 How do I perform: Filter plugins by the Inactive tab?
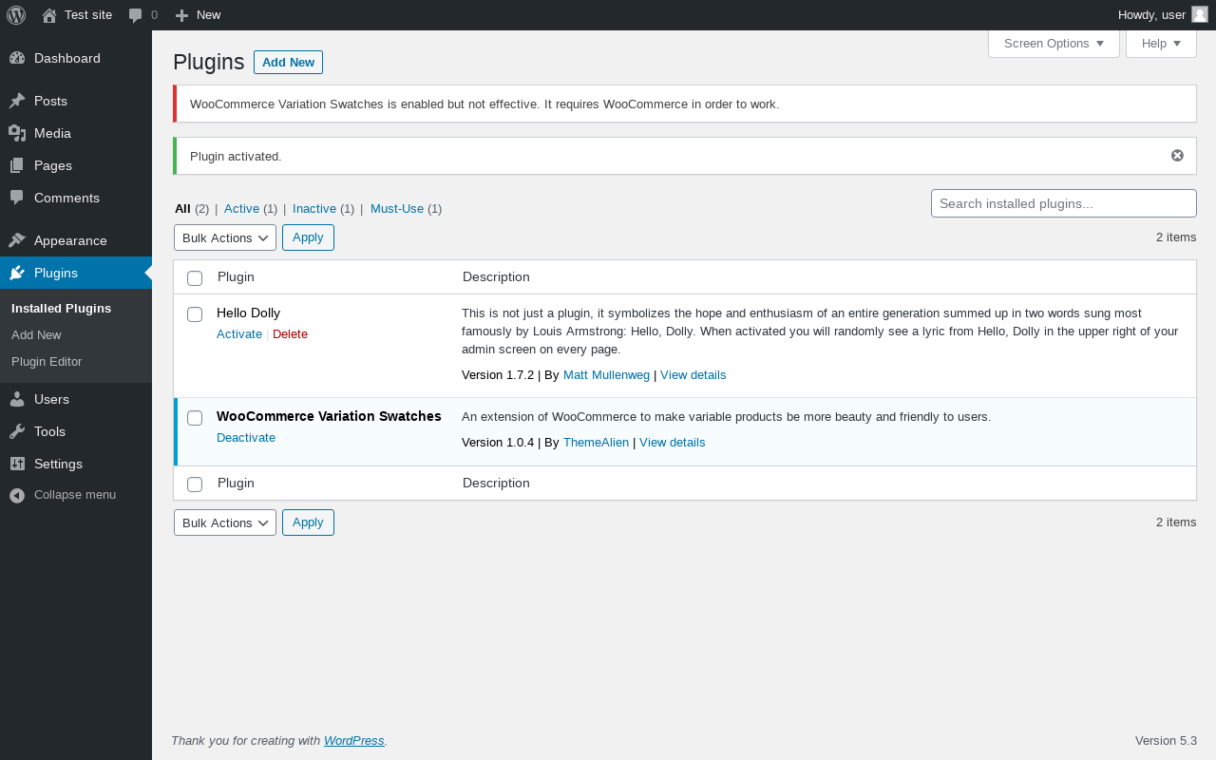coord(314,209)
